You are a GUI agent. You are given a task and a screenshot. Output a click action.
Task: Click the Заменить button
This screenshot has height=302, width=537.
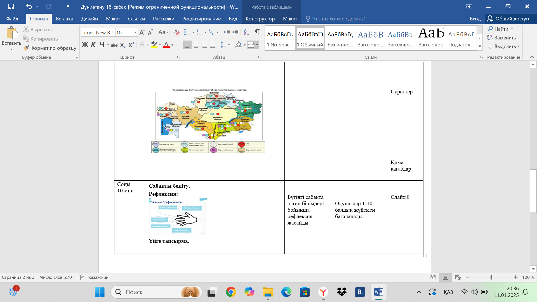(502, 38)
